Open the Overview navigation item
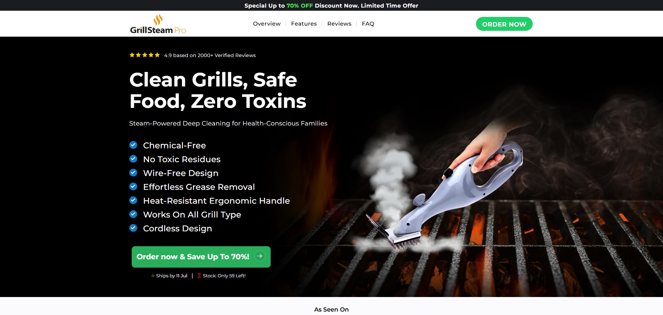Viewport: 663px width, 315px height. click(267, 24)
